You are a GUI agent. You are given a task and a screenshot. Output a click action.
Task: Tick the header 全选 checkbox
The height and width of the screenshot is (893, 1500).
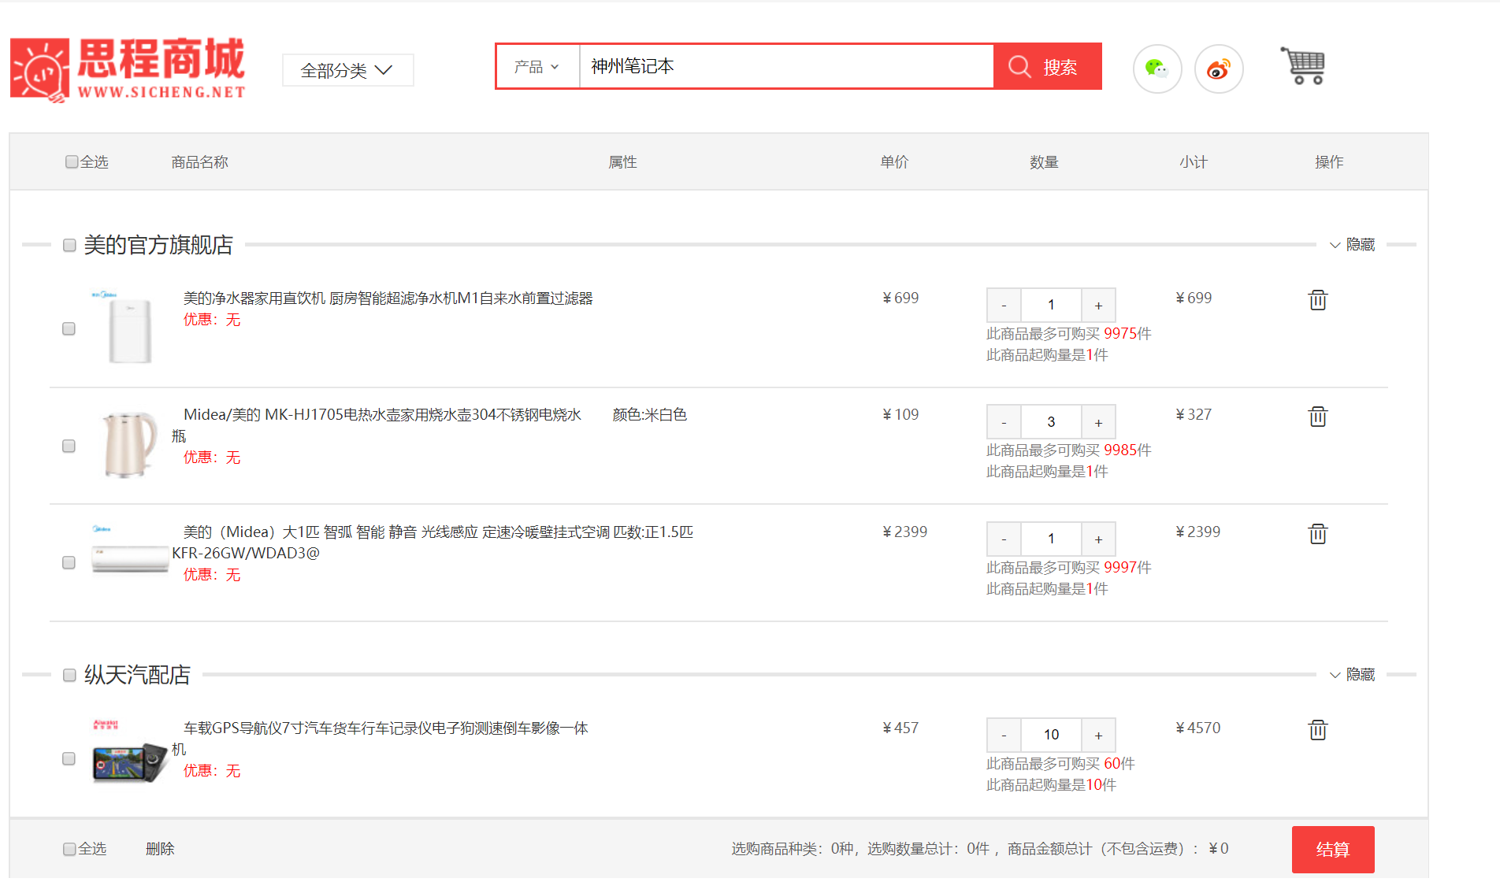pyautogui.click(x=72, y=161)
